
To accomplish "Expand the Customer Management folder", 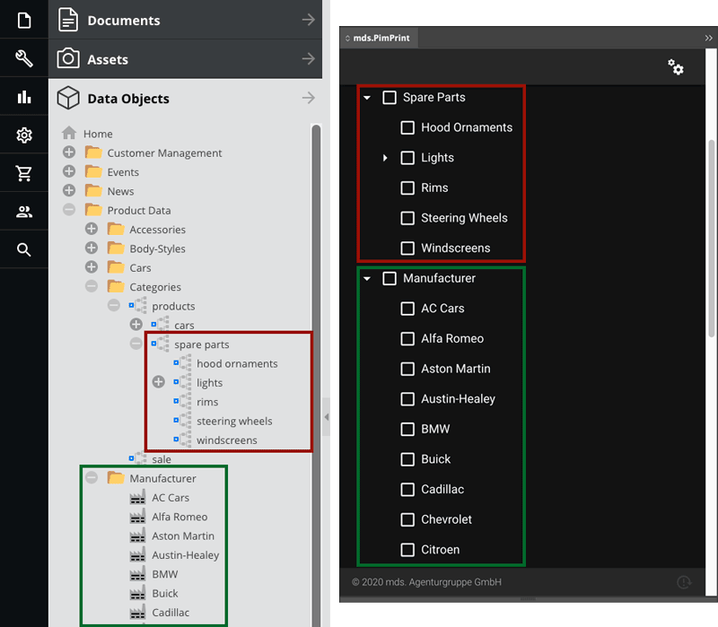I will [x=69, y=152].
